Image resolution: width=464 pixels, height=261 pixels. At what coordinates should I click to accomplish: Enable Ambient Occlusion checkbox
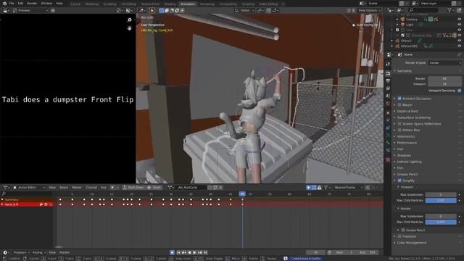399,99
